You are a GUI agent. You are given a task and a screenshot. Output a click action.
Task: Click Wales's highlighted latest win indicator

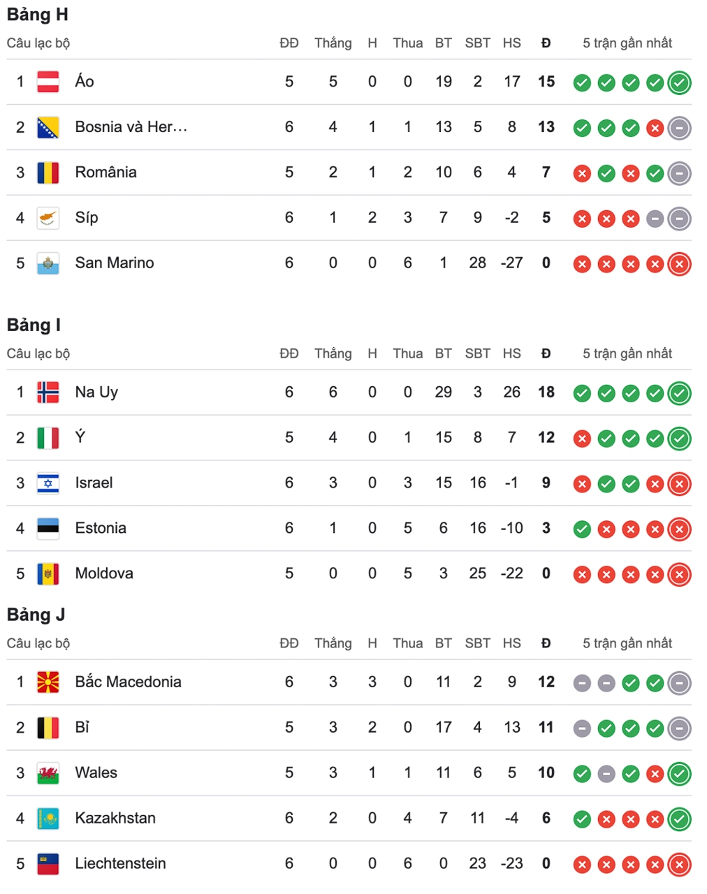[679, 774]
